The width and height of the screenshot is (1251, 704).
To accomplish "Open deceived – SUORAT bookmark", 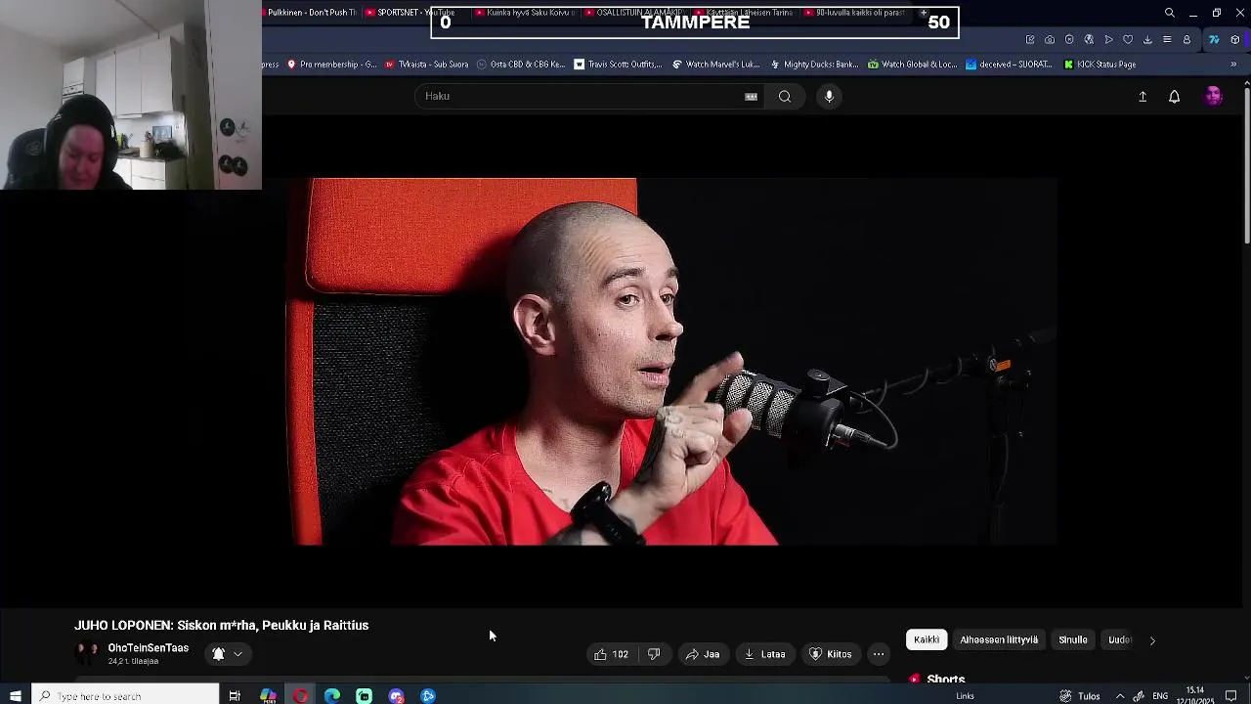I will click(x=1009, y=65).
